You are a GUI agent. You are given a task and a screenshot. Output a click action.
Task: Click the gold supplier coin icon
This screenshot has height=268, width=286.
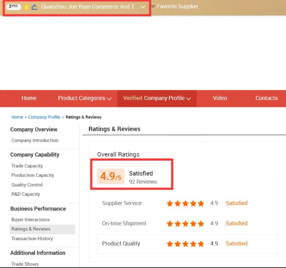(26, 7)
